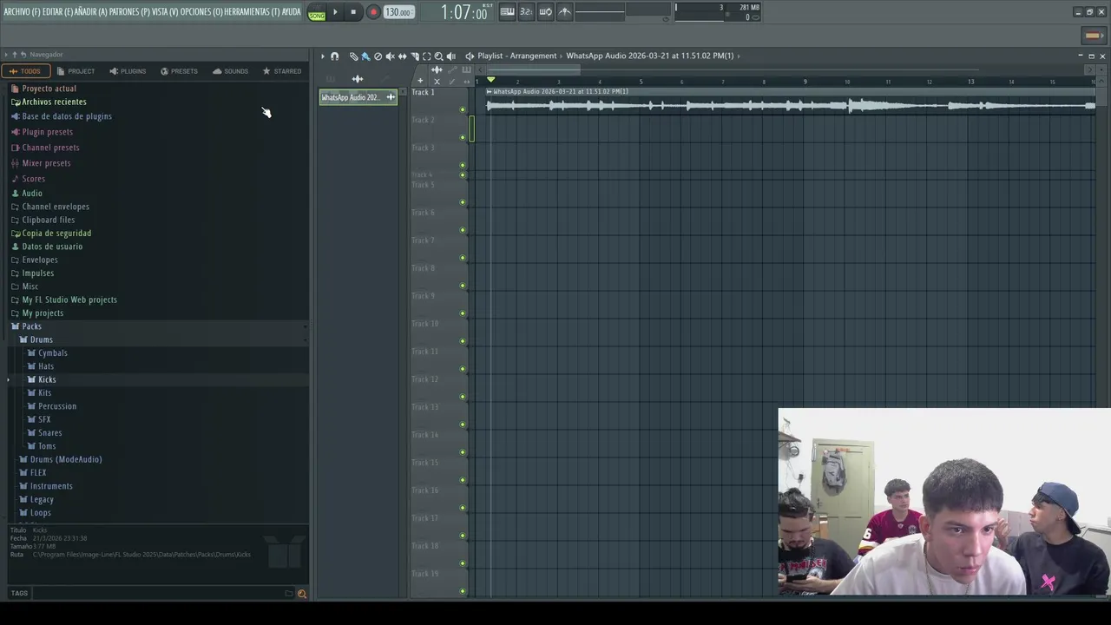This screenshot has width=1111, height=625.
Task: Switch to the STARRED browser tab
Action: point(282,71)
